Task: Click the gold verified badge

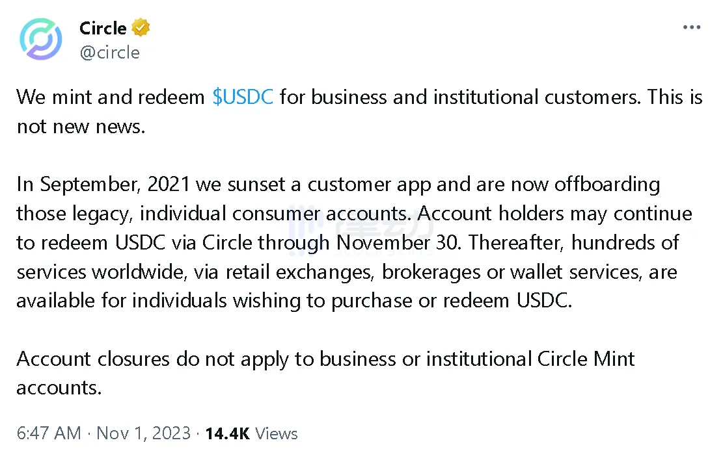Action: tap(141, 28)
